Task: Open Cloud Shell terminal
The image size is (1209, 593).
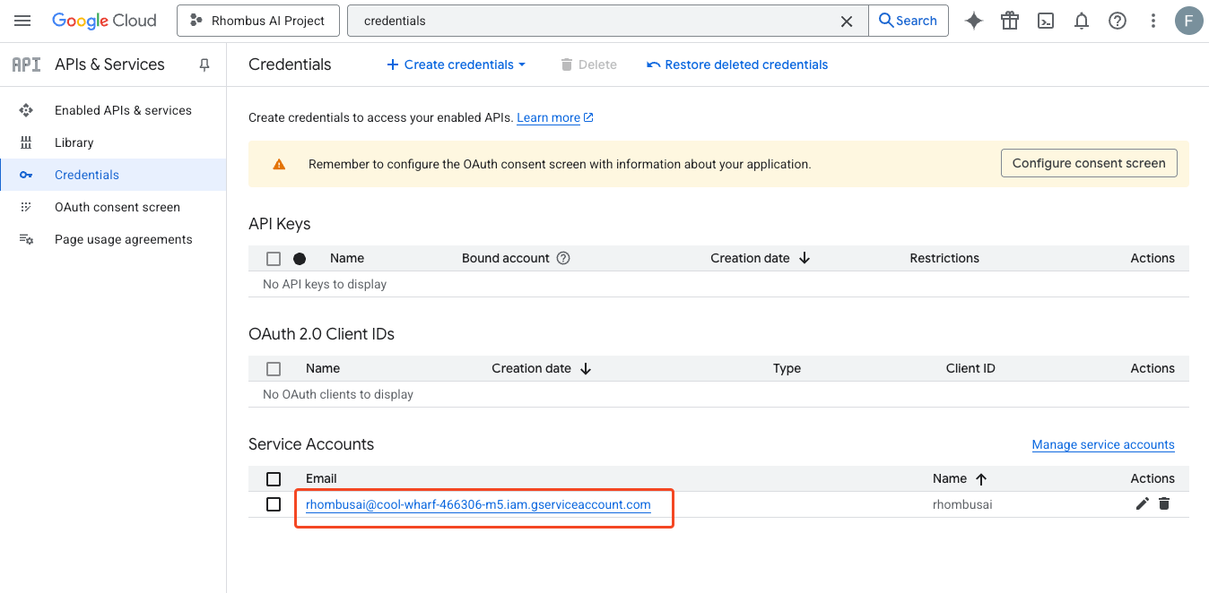Action: (1045, 20)
